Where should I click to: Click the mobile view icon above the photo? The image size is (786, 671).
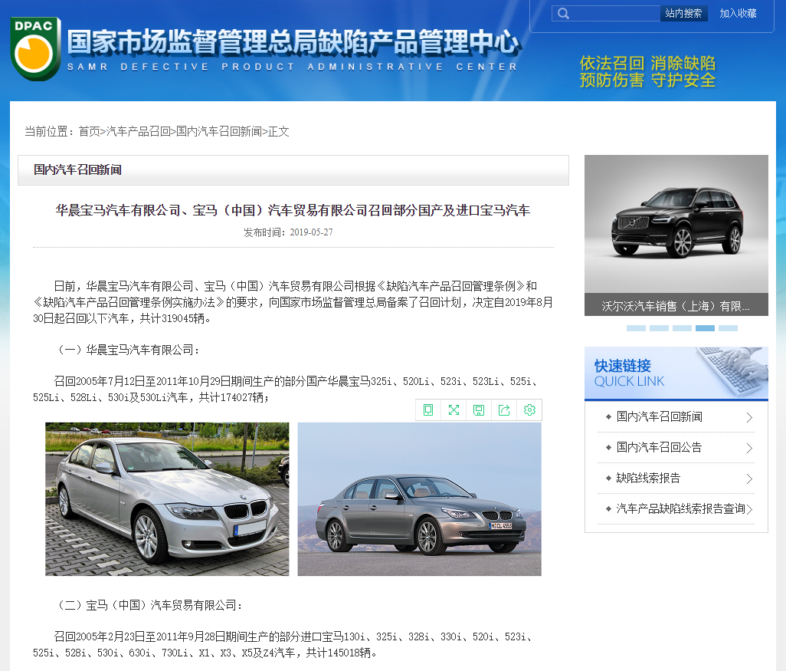(428, 410)
